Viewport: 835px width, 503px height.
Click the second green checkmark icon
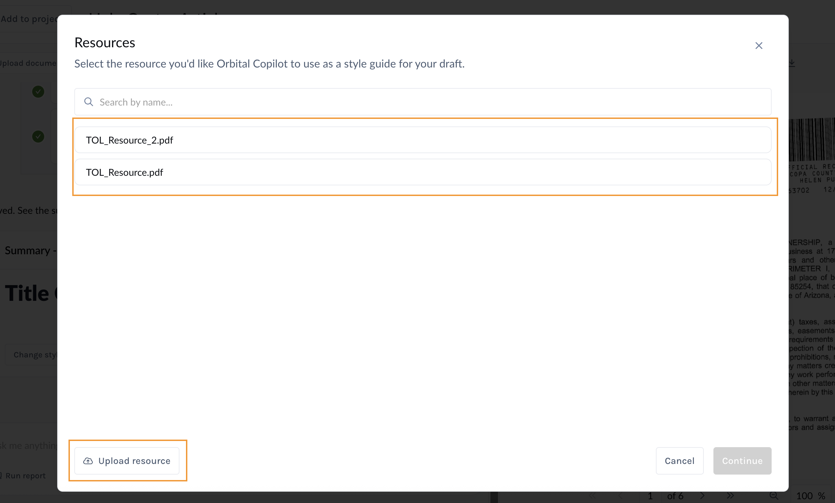[x=38, y=136]
